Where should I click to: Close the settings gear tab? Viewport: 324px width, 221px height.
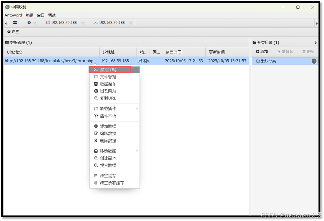(x=35, y=23)
